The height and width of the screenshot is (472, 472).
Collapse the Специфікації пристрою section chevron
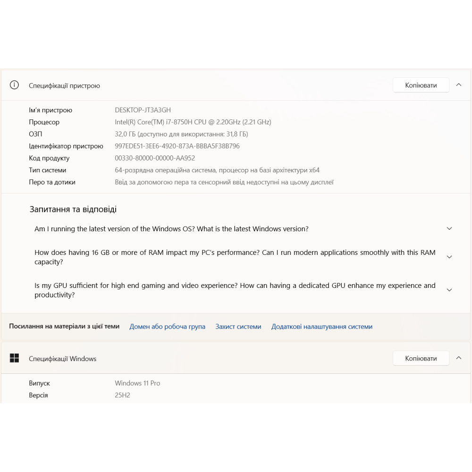pos(458,85)
